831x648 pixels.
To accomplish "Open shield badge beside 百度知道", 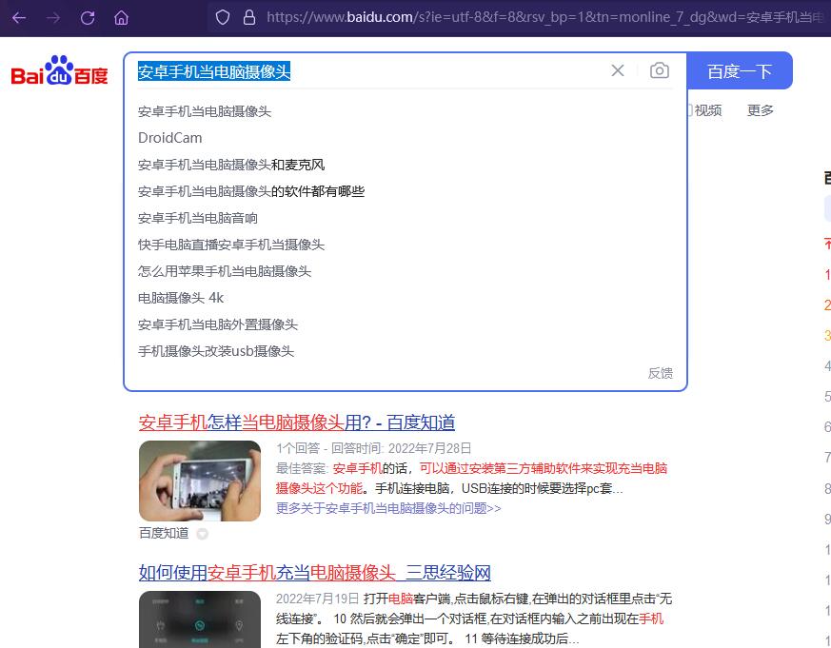I will coord(202,534).
